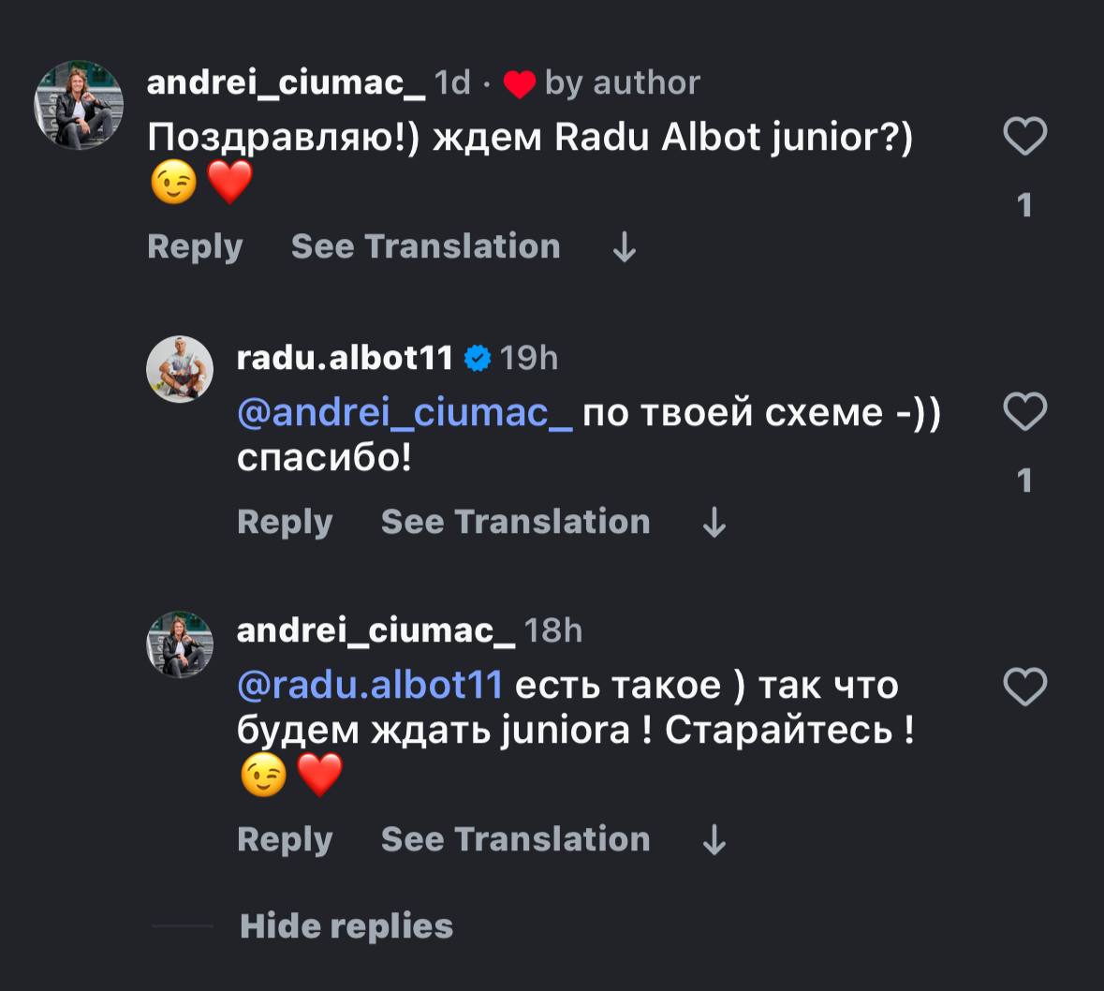The height and width of the screenshot is (991, 1104).
Task: See translation of radu.albot11's reply
Action: pos(515,522)
